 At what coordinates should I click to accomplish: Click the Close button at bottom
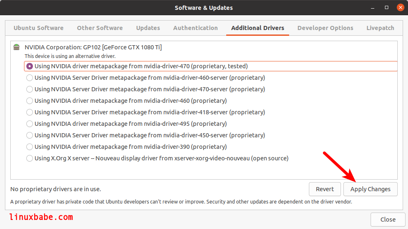(x=388, y=220)
